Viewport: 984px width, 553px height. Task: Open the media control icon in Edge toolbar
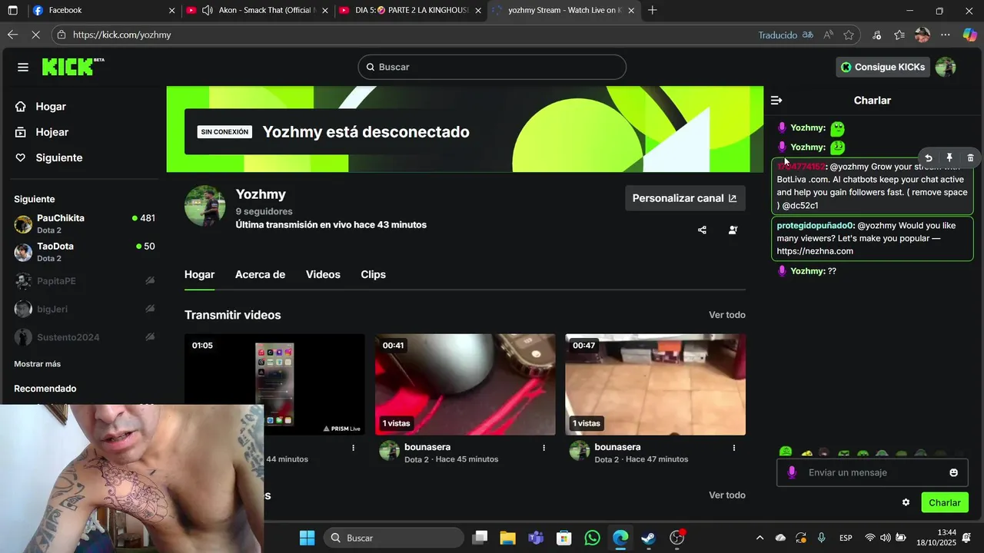[x=877, y=35]
